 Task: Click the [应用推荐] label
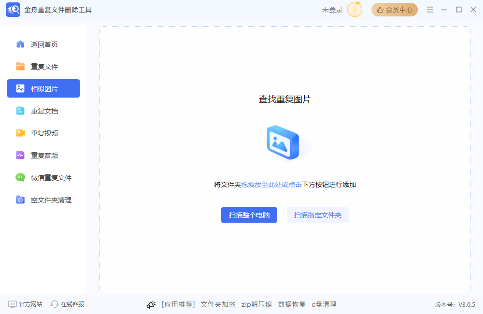pos(178,304)
